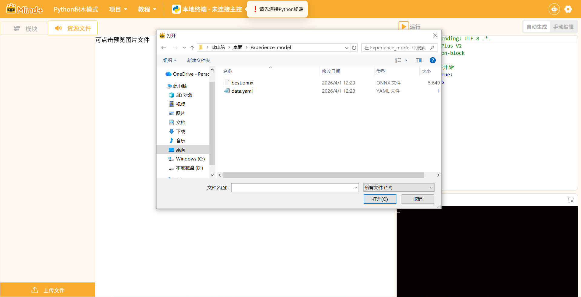
Task: Click the back navigation arrow in dialog
Action: (x=164, y=48)
